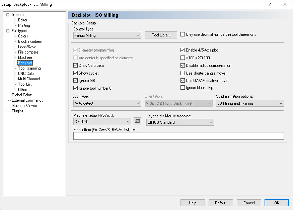
Task: Click the Default button
Action: point(221,203)
